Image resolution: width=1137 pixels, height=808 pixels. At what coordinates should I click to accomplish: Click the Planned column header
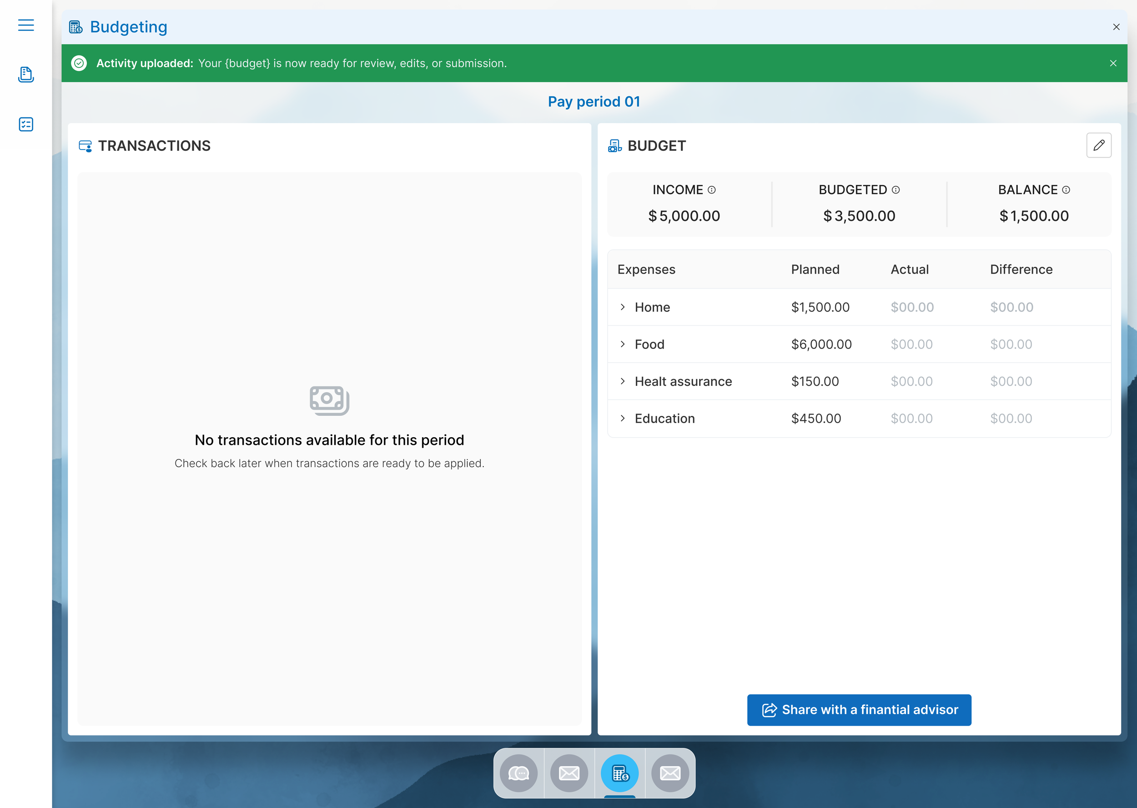815,269
